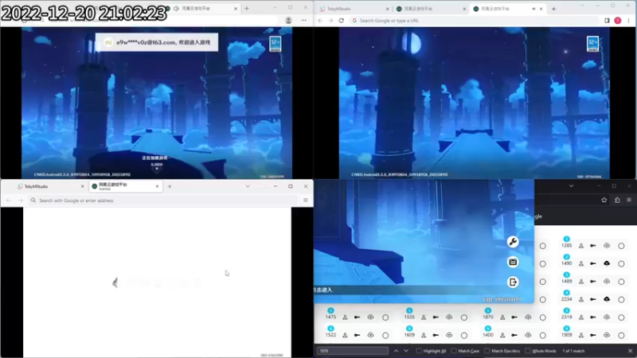The width and height of the screenshot is (637, 358).
Task: Open the calendar icon on game overlay
Action: pyautogui.click(x=513, y=262)
